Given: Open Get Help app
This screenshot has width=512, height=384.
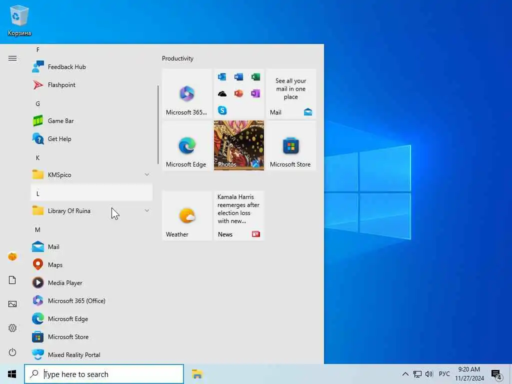Looking at the screenshot, I should point(91,139).
